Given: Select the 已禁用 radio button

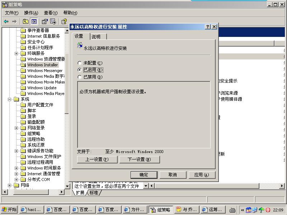Looking at the screenshot, I should 79,77.
